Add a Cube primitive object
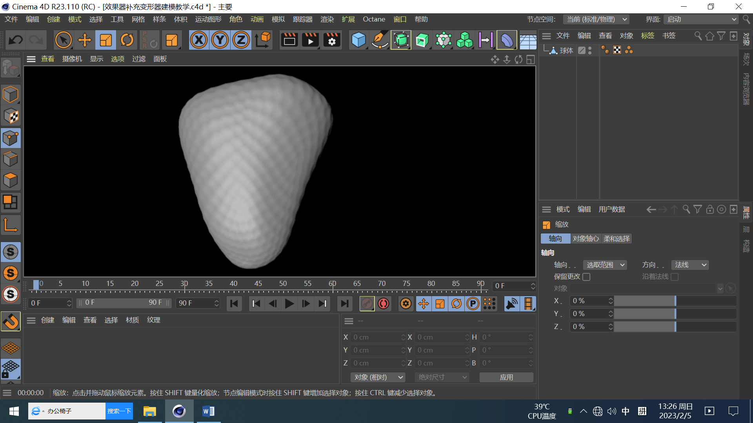Screen dimensions: 753x423 pyautogui.click(x=358, y=40)
